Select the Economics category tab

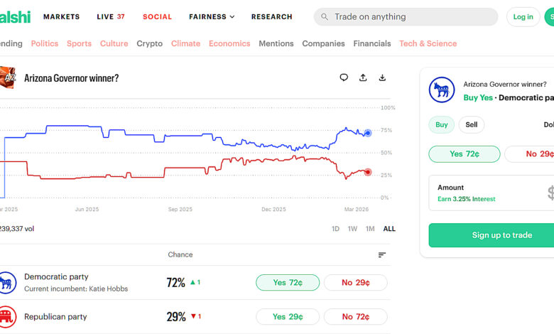tap(229, 43)
